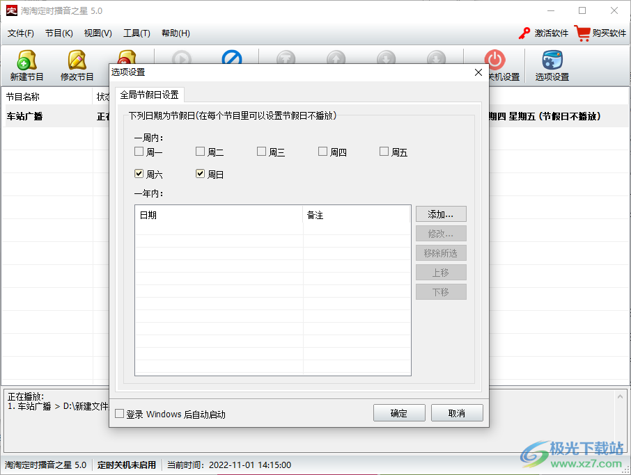The width and height of the screenshot is (631, 475).
Task: Open the 工具(T) menu
Action: [137, 33]
